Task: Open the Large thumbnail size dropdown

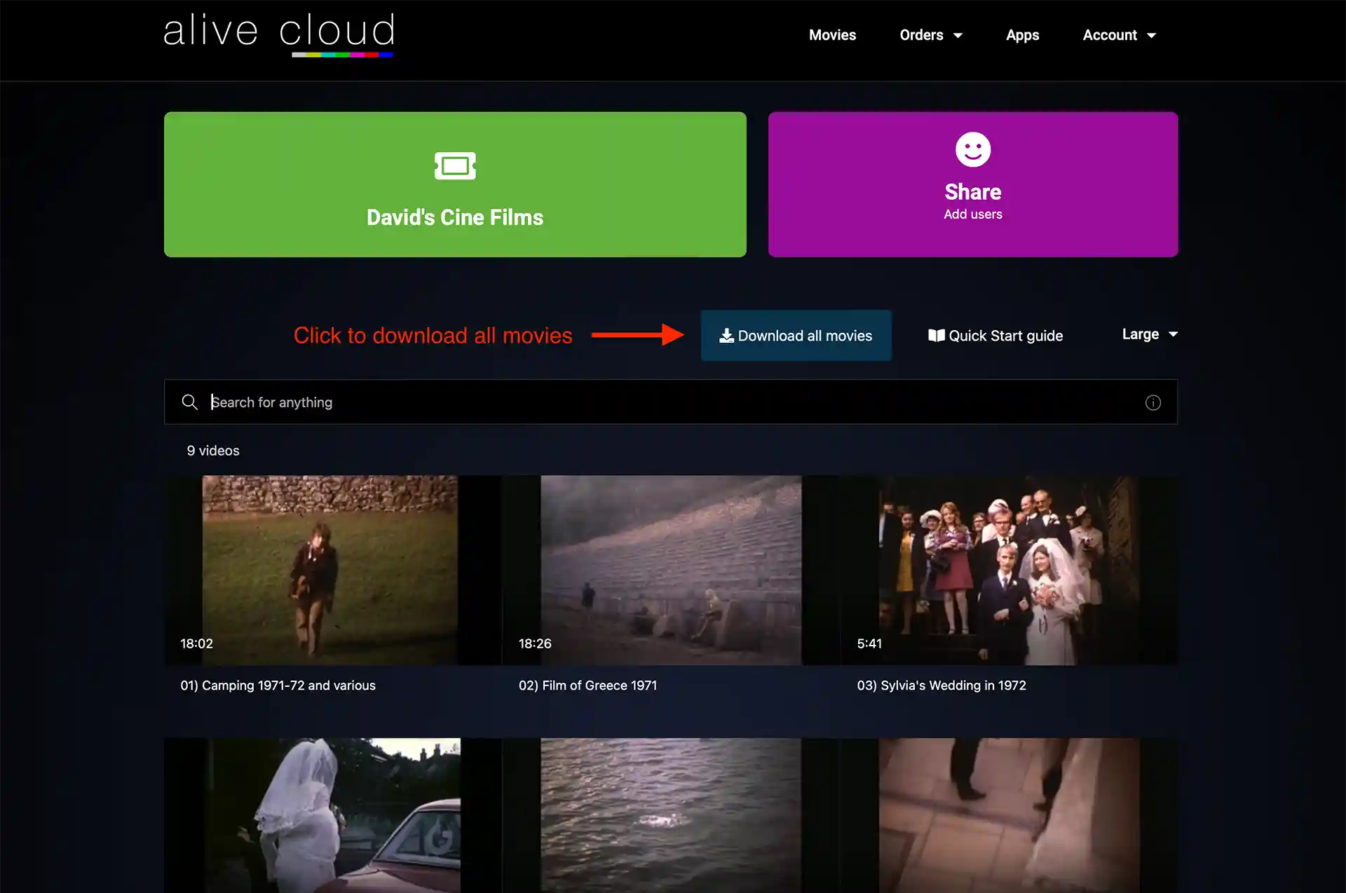Action: click(1150, 334)
